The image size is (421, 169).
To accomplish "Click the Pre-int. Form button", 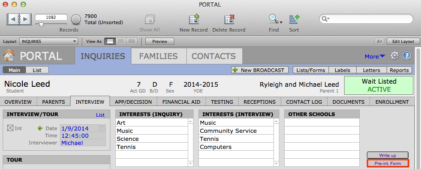I will pos(388,163).
